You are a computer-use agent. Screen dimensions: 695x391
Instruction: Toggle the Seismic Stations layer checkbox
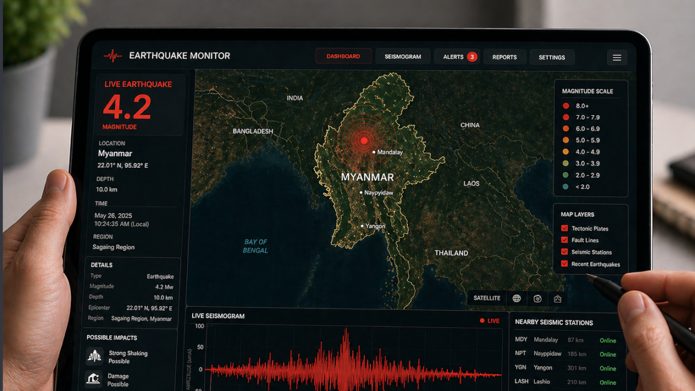(565, 252)
